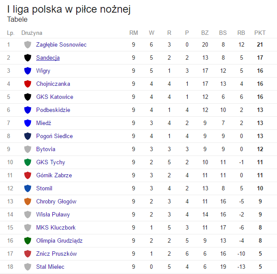The height and width of the screenshot is (274, 277).
Task: Click the grey Stal Mielec shield icon
Action: 28,267
